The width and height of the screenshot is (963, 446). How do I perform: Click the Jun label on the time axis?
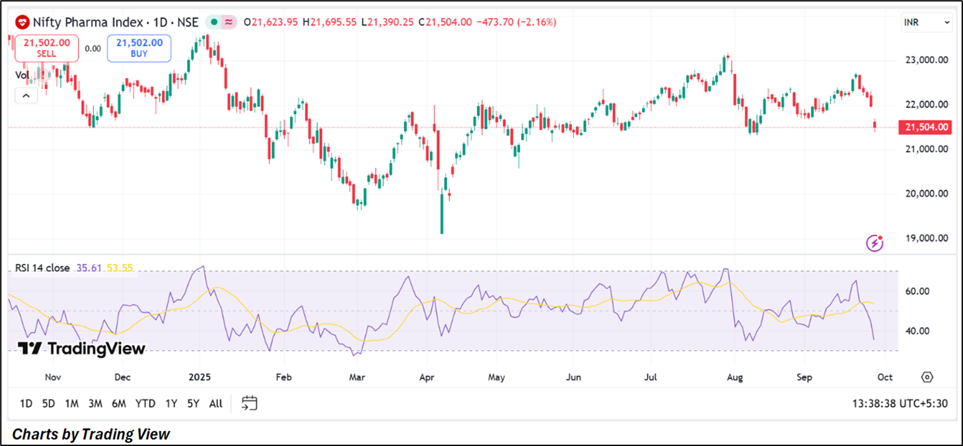tap(574, 377)
